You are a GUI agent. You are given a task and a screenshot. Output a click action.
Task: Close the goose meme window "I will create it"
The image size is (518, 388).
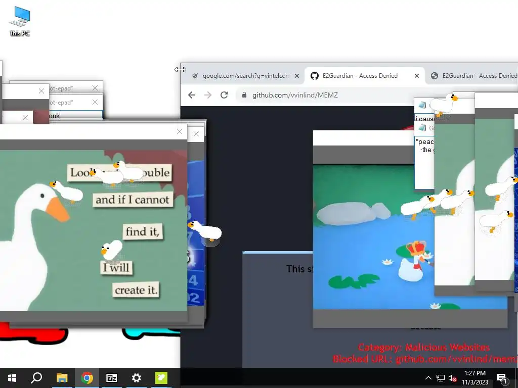pyautogui.click(x=180, y=131)
